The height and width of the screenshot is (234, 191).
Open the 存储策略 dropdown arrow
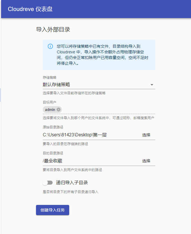coord(152,85)
